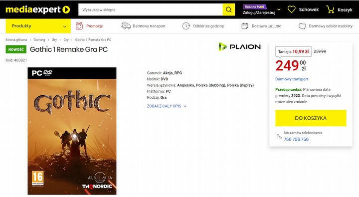
Task: Expand ZOBACZ CAŁY OPIS description
Action: click(167, 106)
